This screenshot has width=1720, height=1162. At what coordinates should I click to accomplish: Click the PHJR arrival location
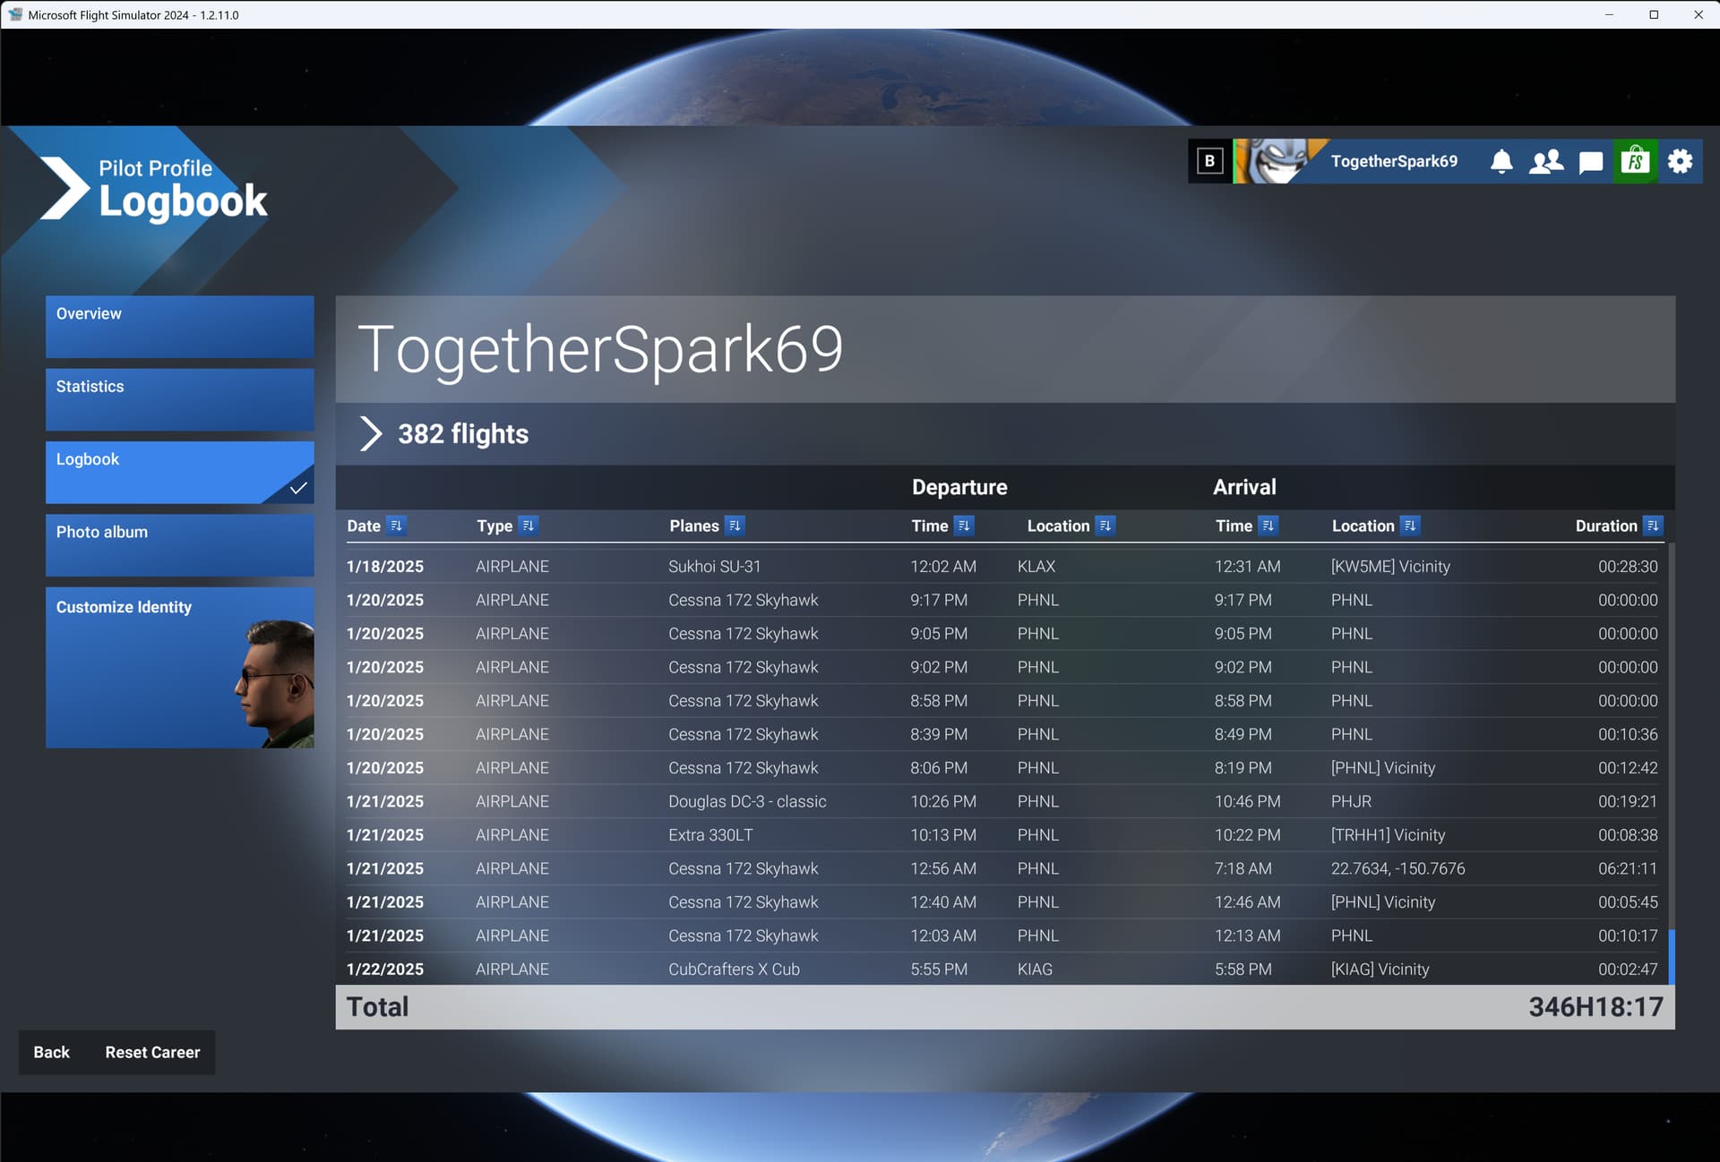1351,801
